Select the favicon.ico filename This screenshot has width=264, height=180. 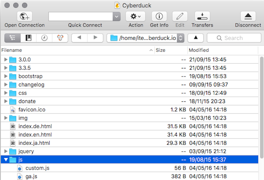click(32, 110)
